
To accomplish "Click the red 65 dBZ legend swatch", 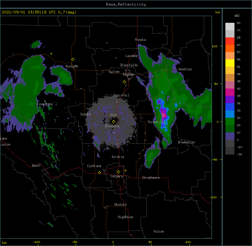I will click(x=230, y=41).
